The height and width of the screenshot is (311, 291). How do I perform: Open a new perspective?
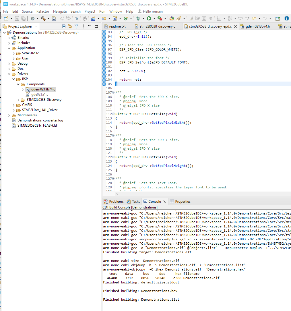click(277, 18)
